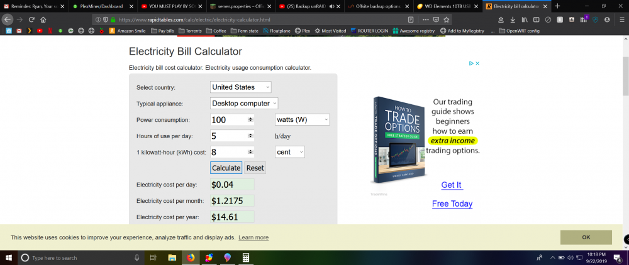Open the ROUTER LOGIN bookmark
The height and width of the screenshot is (265, 629).
coord(369,30)
